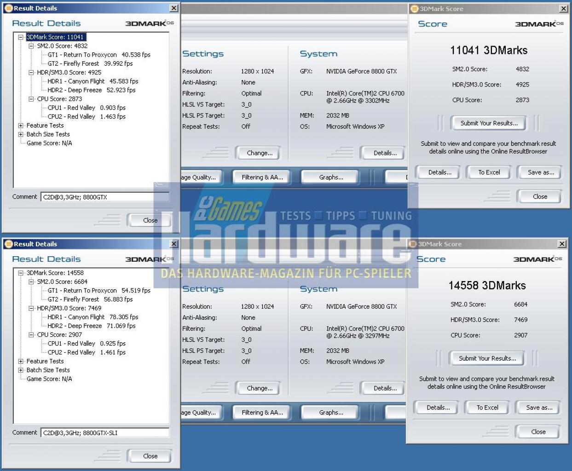Image resolution: width=572 pixels, height=471 pixels.
Task: Close the 11041 score window with Close button
Action: tap(540, 197)
